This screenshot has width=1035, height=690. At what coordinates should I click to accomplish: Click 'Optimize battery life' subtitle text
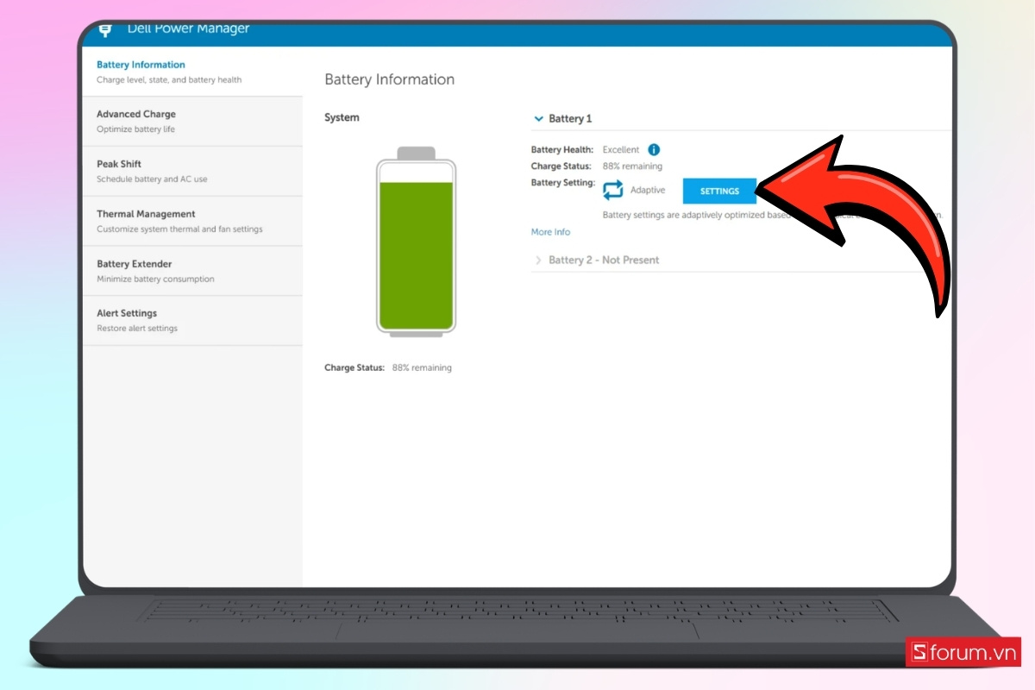[x=135, y=129]
